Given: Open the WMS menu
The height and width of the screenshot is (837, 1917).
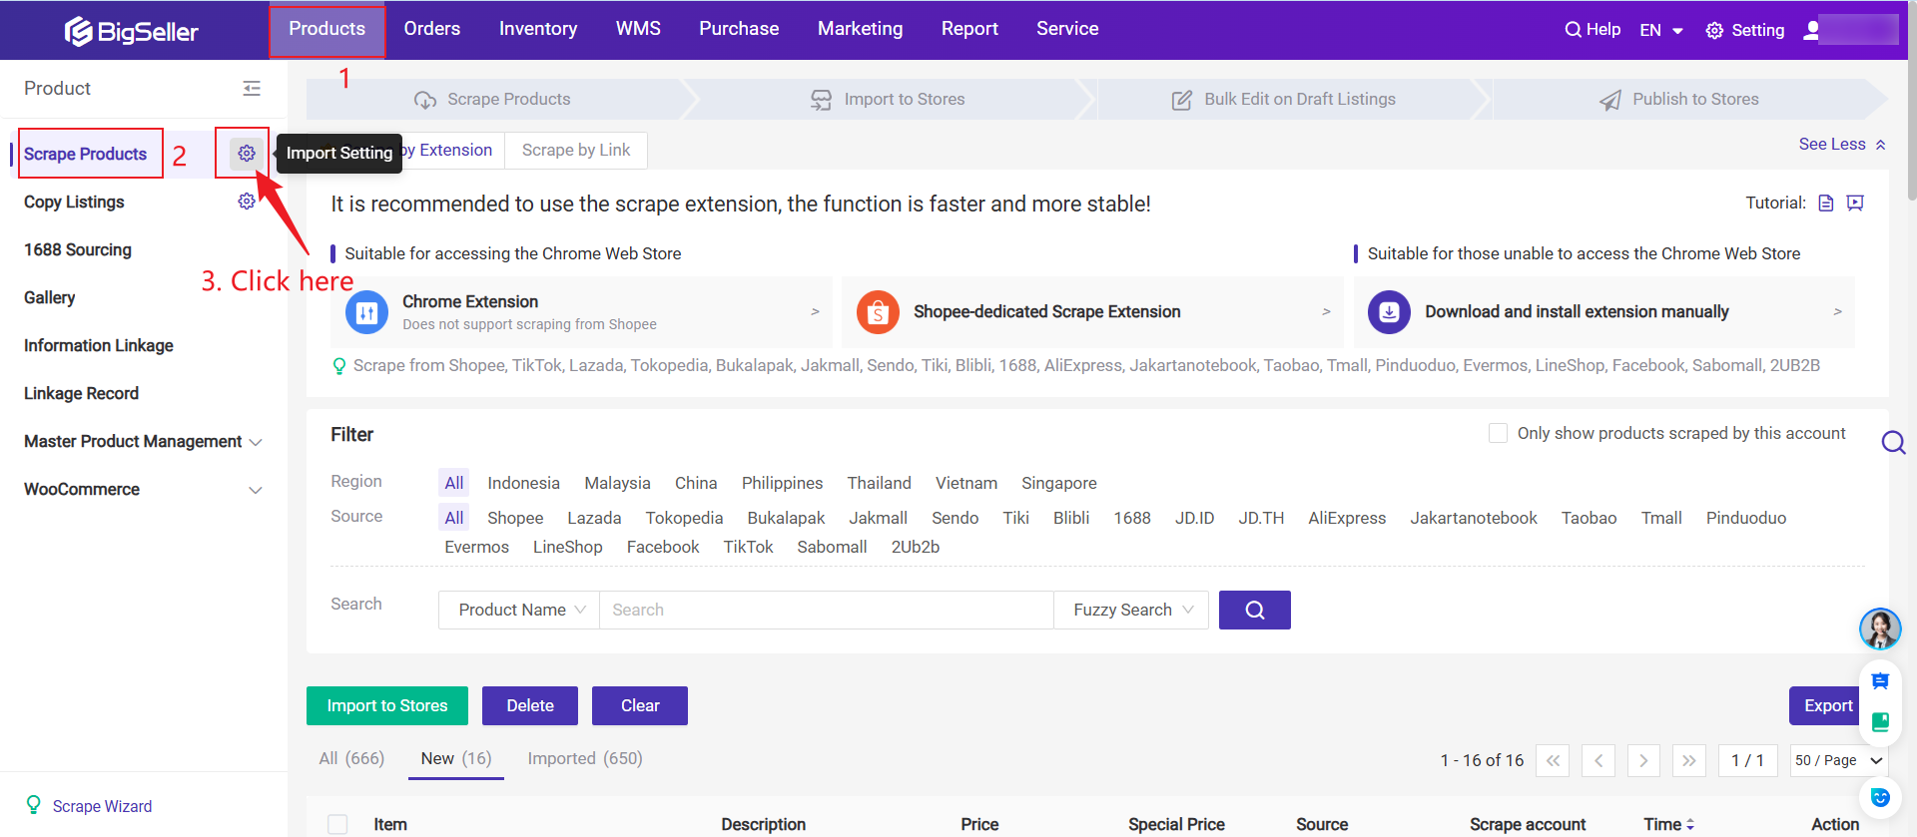Looking at the screenshot, I should [638, 29].
